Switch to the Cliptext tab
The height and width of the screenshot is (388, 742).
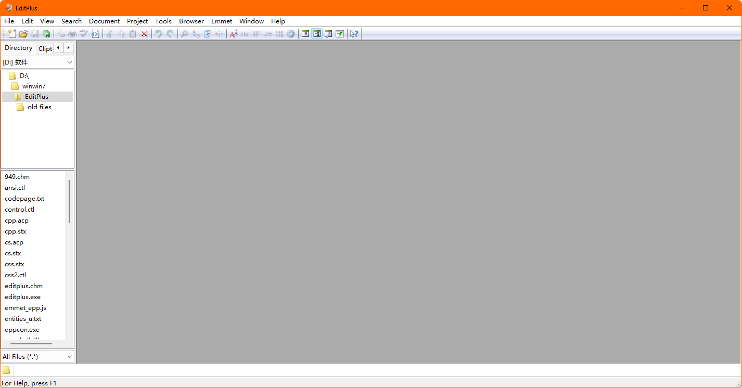(x=45, y=48)
